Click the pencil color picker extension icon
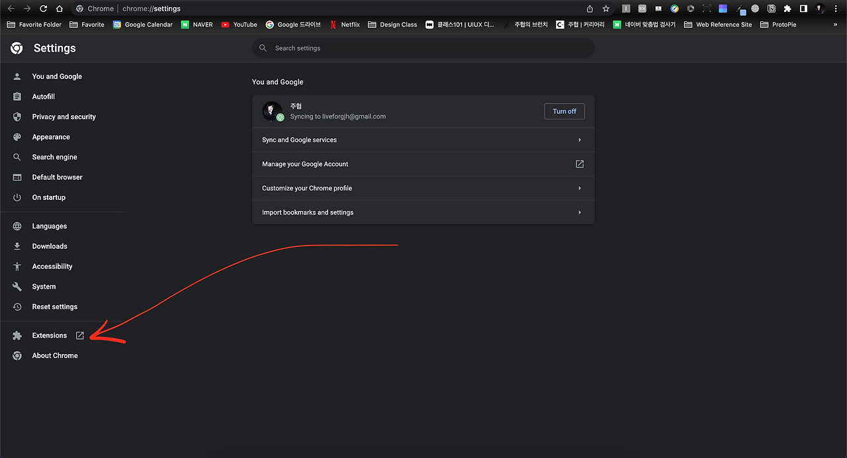 click(x=740, y=10)
